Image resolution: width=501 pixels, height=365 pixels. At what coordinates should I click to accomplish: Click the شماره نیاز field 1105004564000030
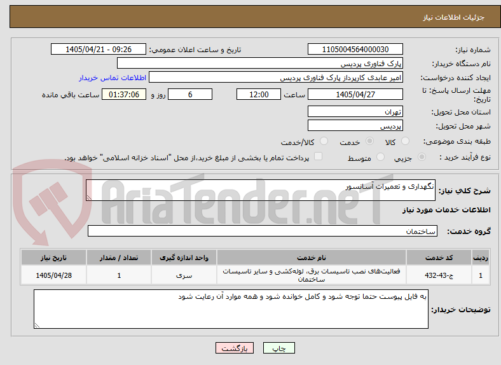[x=355, y=49]
